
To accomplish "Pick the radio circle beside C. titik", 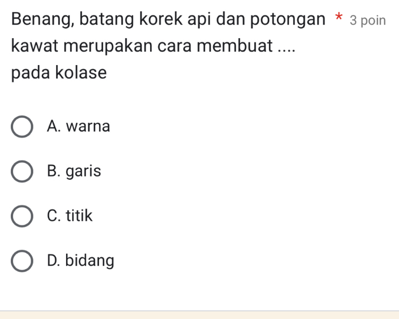I will (x=22, y=216).
